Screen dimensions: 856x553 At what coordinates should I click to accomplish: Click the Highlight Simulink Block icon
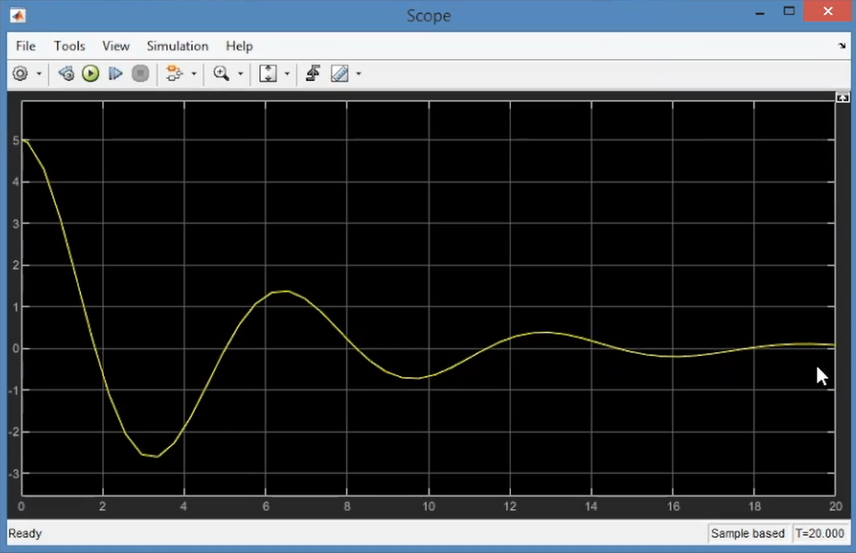(174, 73)
